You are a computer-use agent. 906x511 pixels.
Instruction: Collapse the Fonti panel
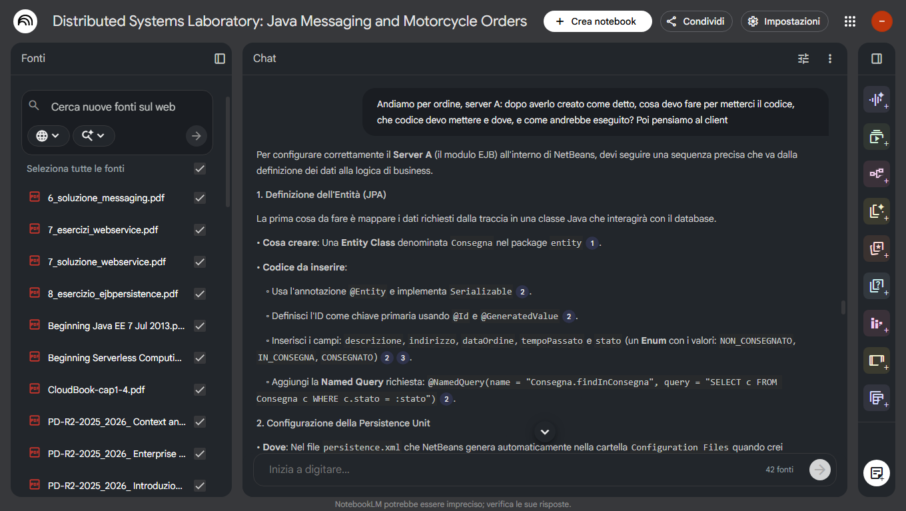pos(219,59)
